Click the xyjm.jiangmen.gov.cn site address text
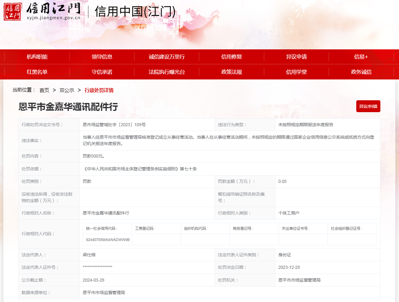The width and height of the screenshot is (399, 302). click(53, 18)
